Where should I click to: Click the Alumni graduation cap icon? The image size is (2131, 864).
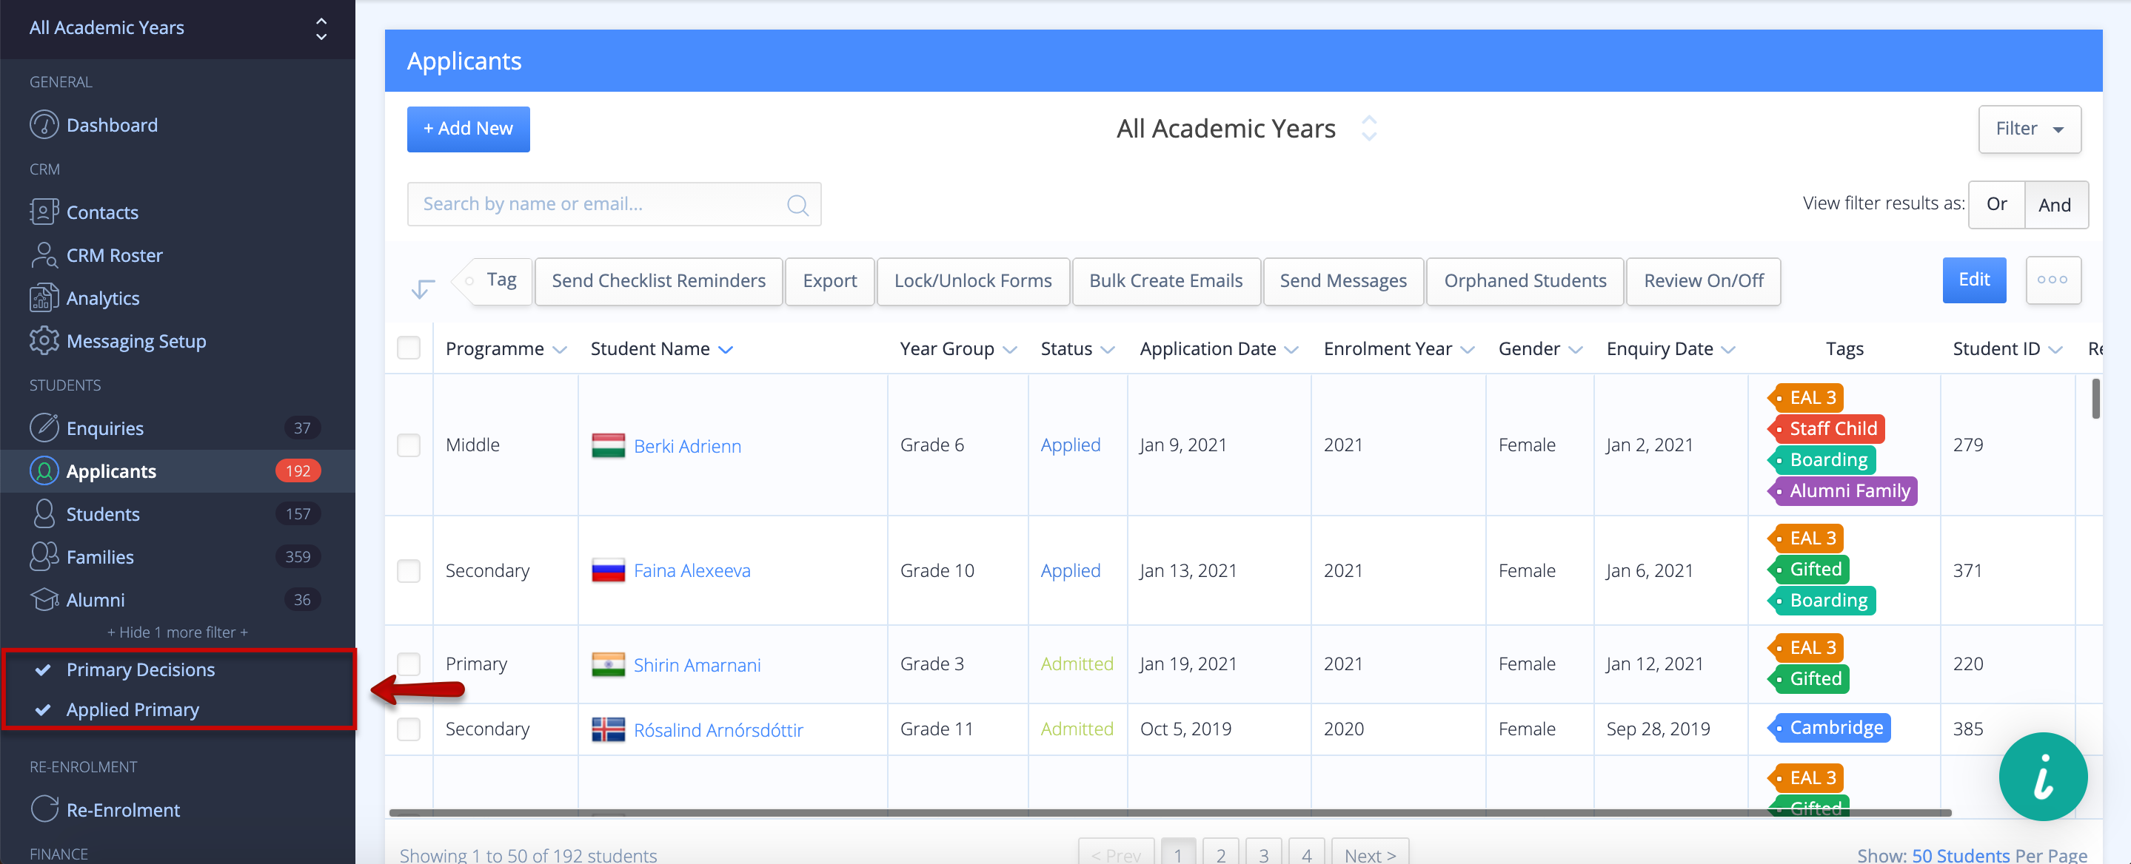click(x=44, y=599)
